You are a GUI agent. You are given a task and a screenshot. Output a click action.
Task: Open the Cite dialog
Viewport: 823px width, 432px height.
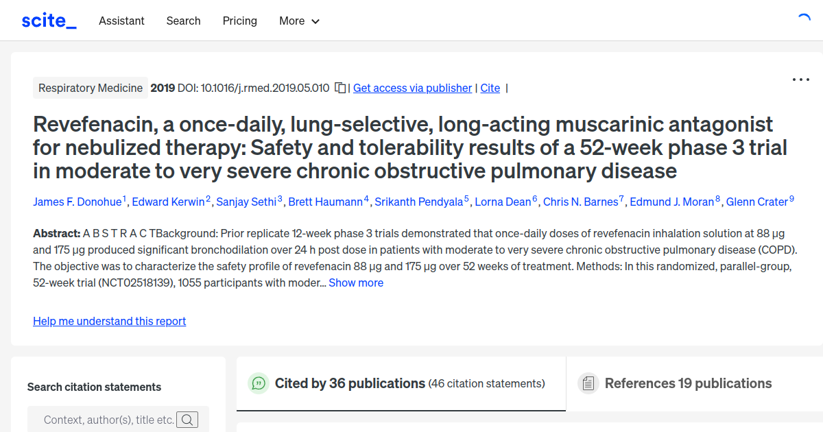click(x=490, y=88)
